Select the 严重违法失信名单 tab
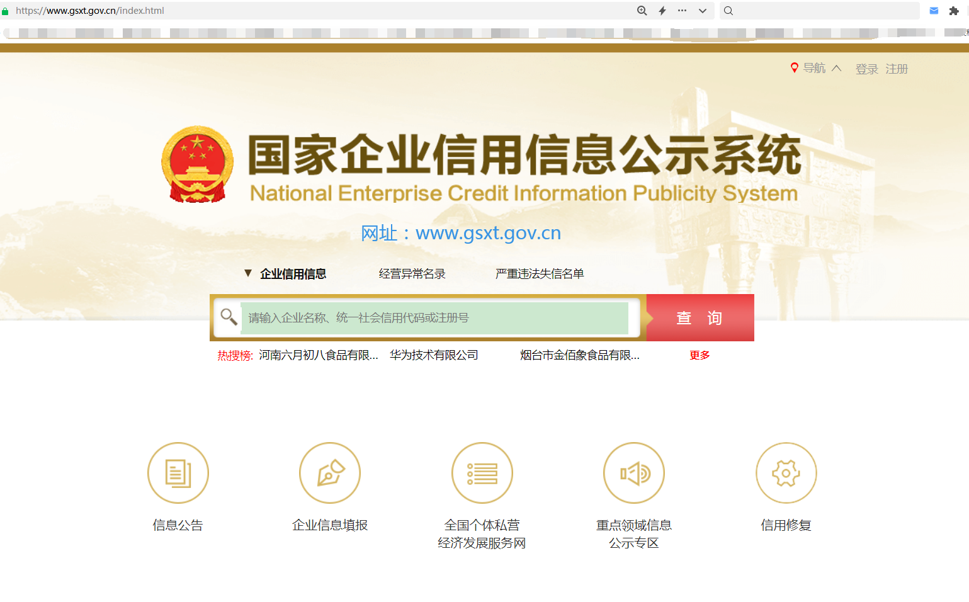Screen dimensions: 969x602 coord(540,274)
